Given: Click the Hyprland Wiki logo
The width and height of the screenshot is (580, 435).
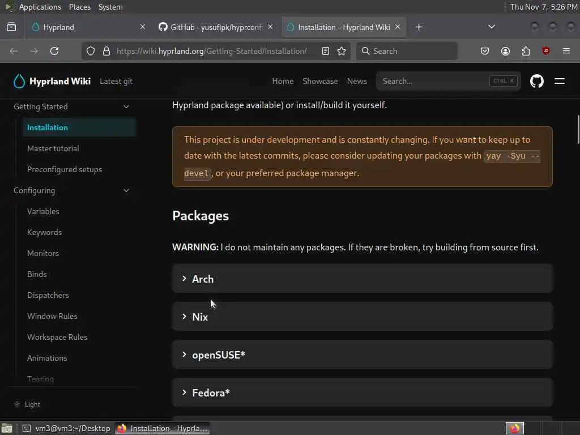Looking at the screenshot, I should (52, 81).
